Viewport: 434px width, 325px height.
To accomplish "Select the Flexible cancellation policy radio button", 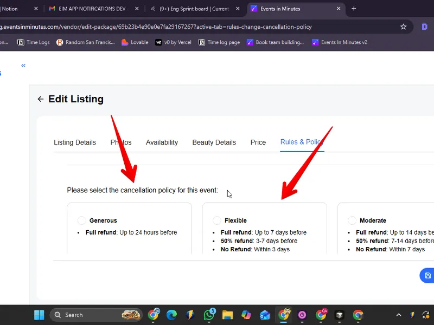I will (217, 220).
